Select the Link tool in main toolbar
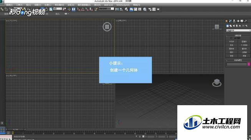The image size is (251, 140). pos(2,9)
